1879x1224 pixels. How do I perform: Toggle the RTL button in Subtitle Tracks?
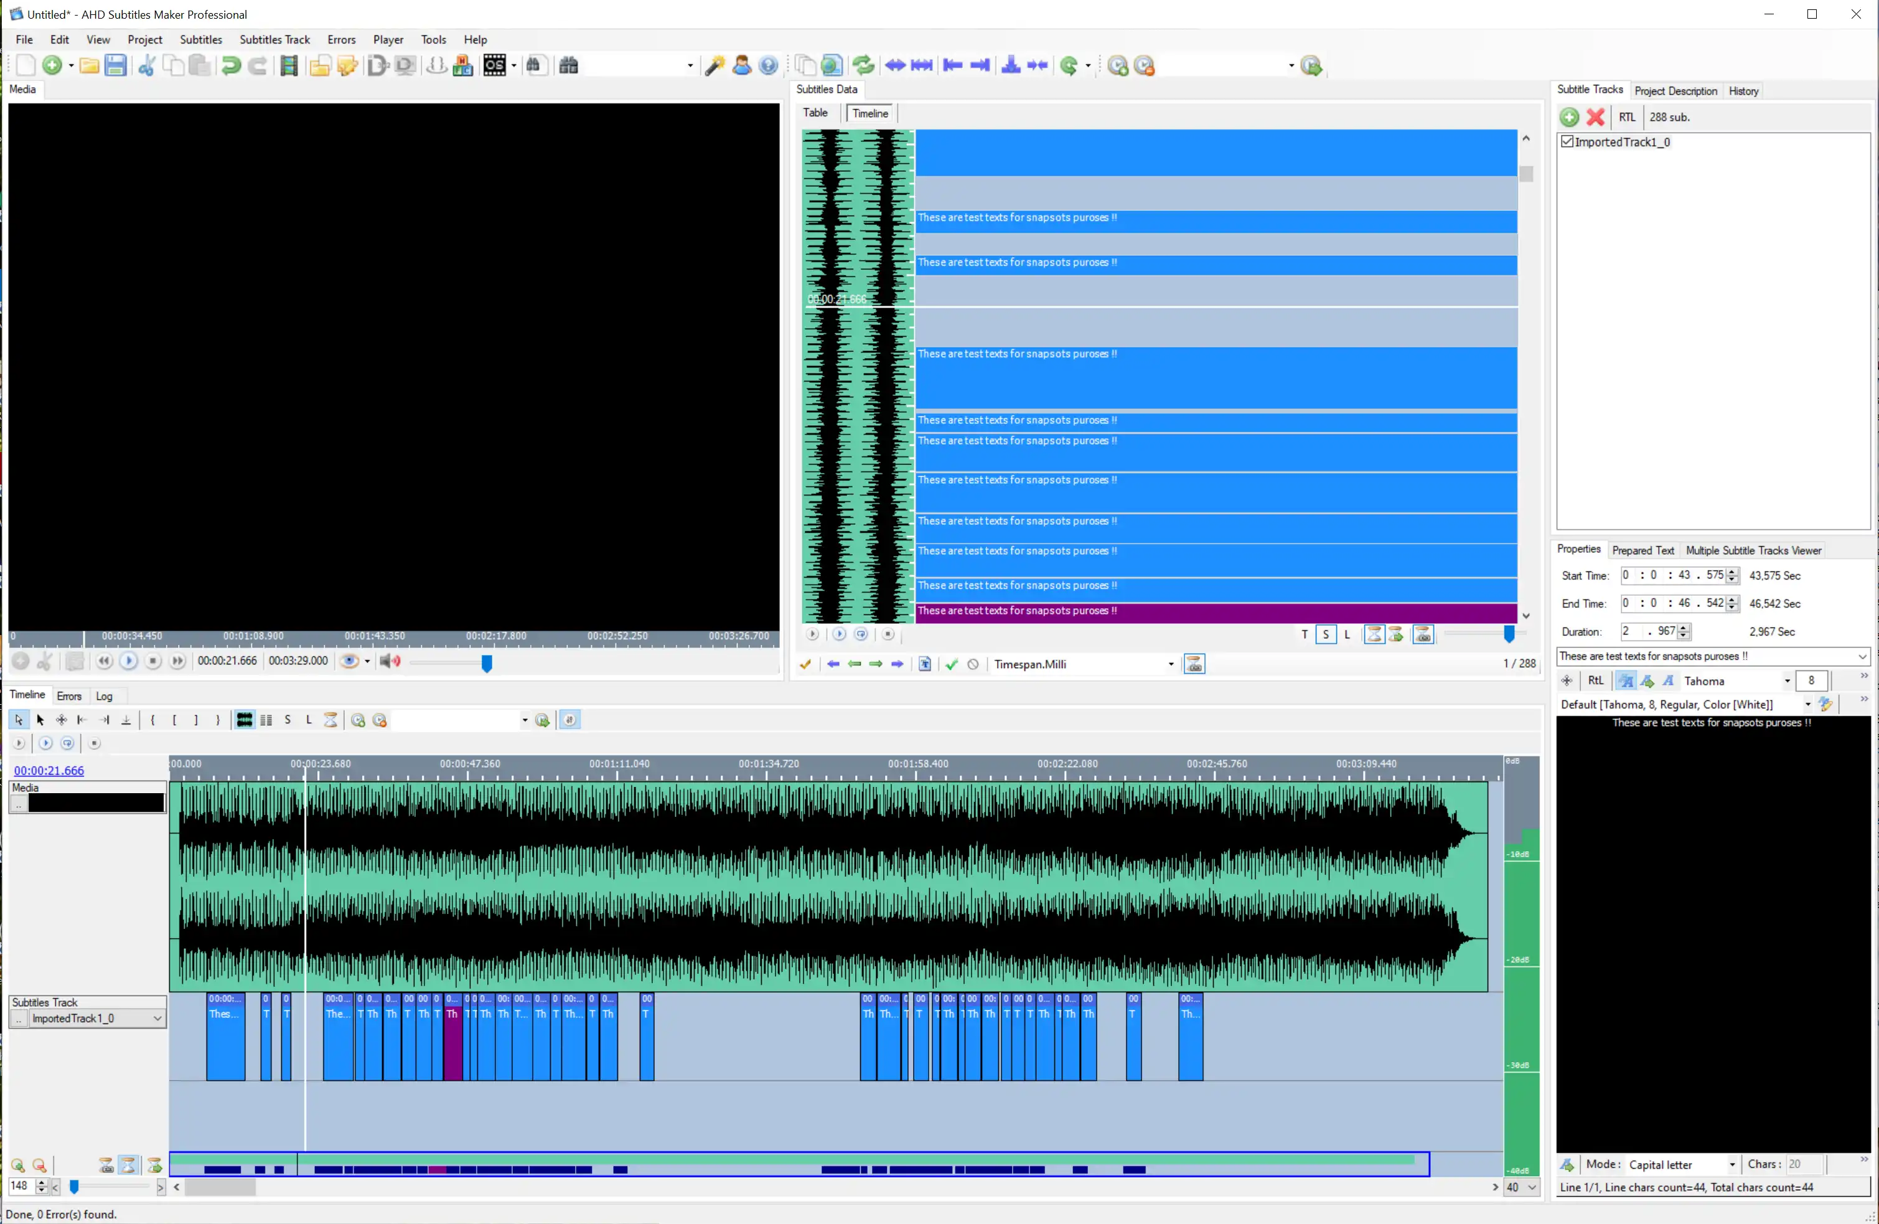(x=1627, y=117)
